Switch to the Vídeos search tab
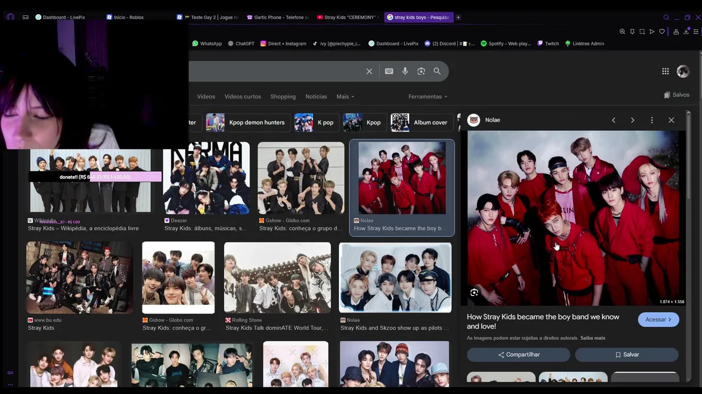The height and width of the screenshot is (394, 702). point(206,96)
